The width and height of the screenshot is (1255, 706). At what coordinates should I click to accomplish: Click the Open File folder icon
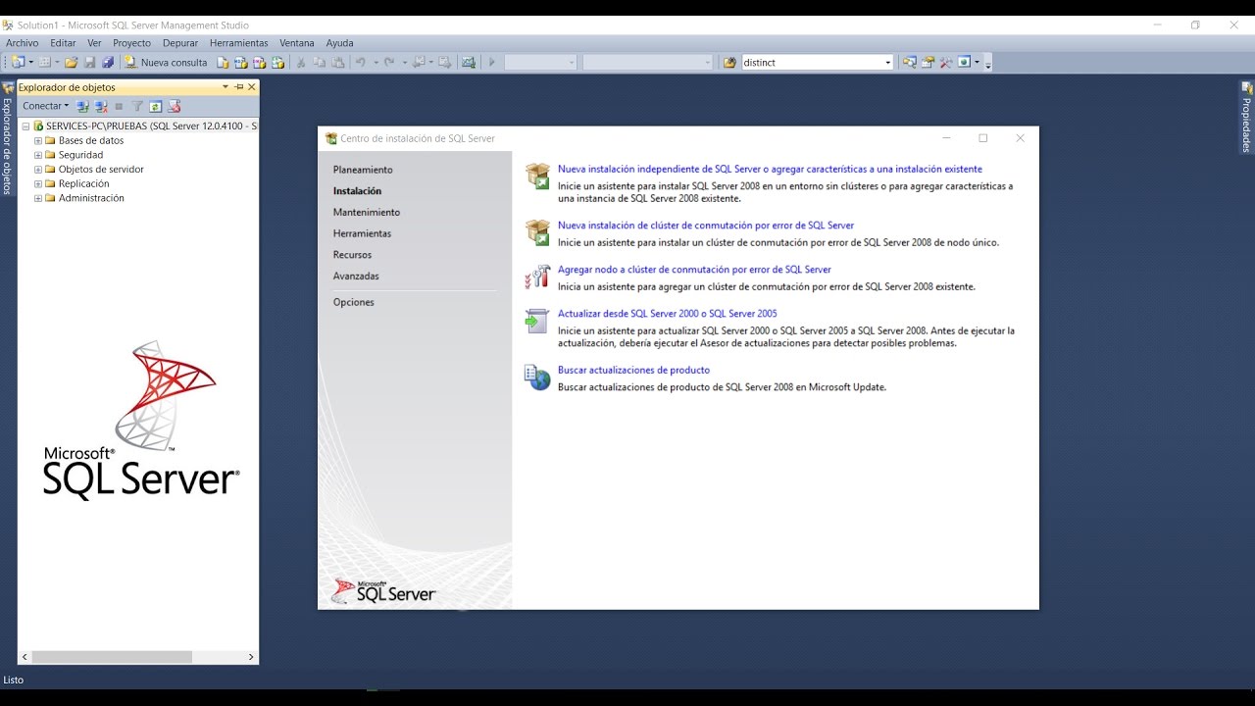[71, 62]
